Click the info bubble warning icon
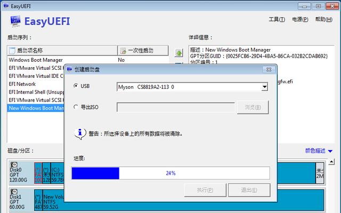The image size is (341, 213). 80,133
